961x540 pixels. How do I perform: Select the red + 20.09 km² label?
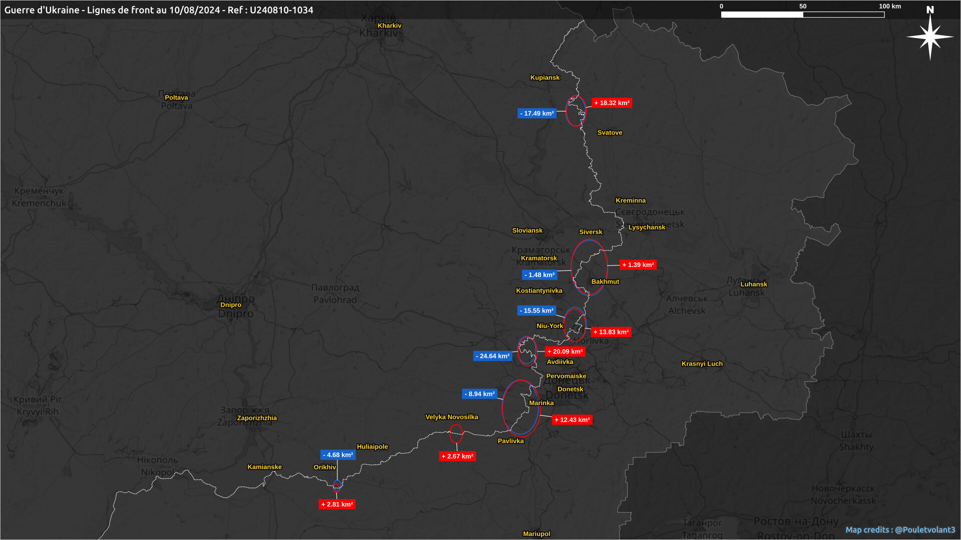coord(565,351)
